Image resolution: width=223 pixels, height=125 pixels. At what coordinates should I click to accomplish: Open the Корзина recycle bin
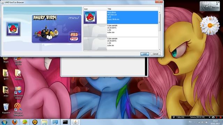(x=6, y=108)
